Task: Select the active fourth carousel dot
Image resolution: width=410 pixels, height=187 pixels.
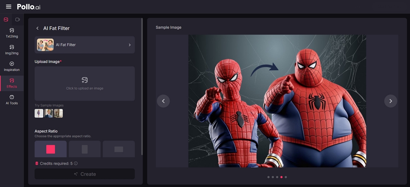Action: 281,177
